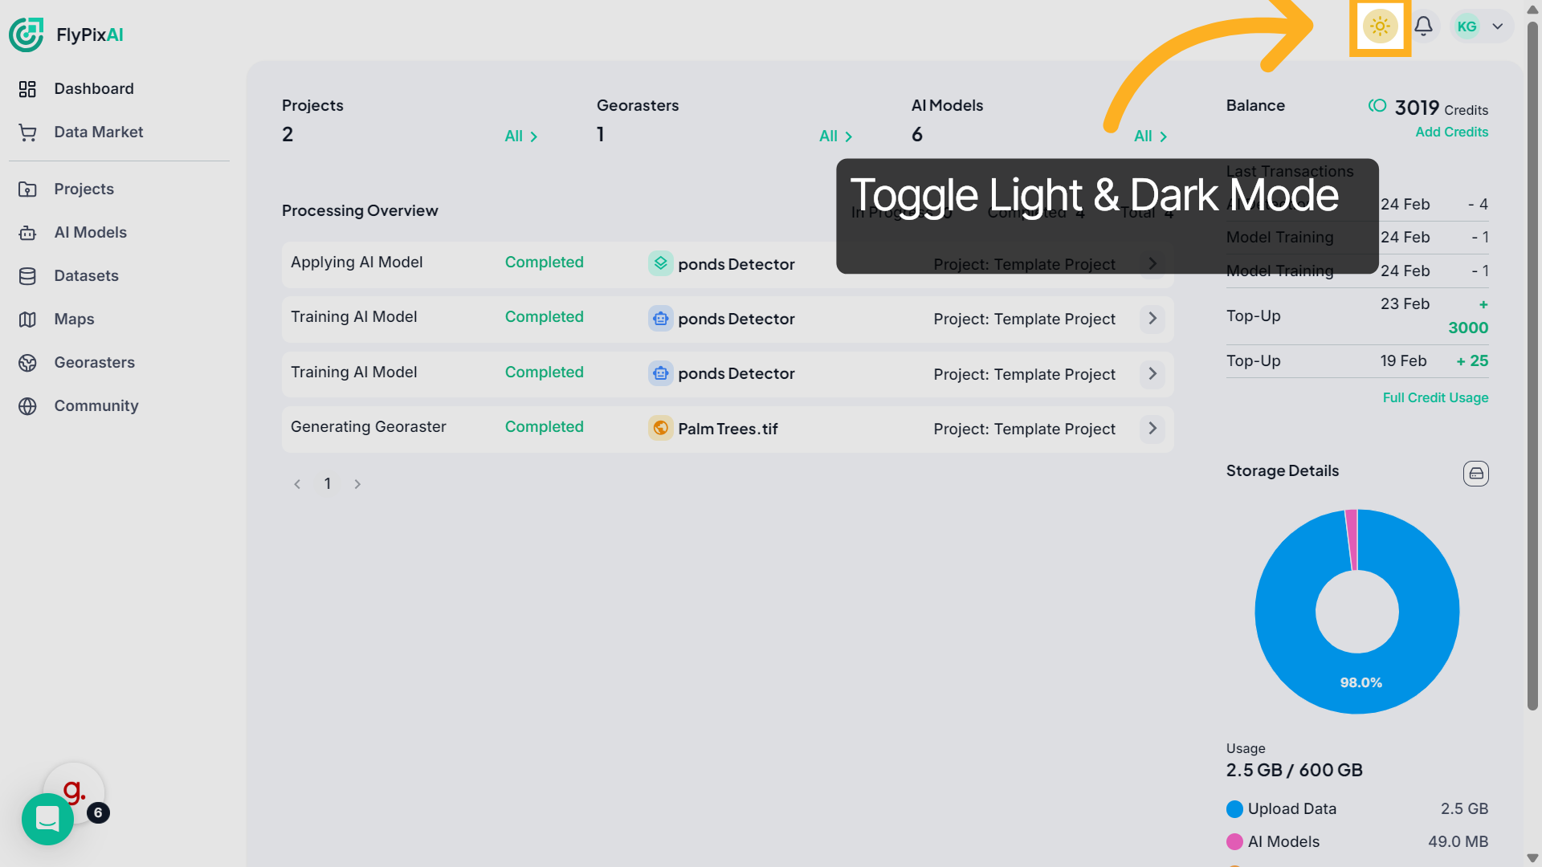Open the Applying AI Model row arrow
The image size is (1542, 867).
point(1152,264)
